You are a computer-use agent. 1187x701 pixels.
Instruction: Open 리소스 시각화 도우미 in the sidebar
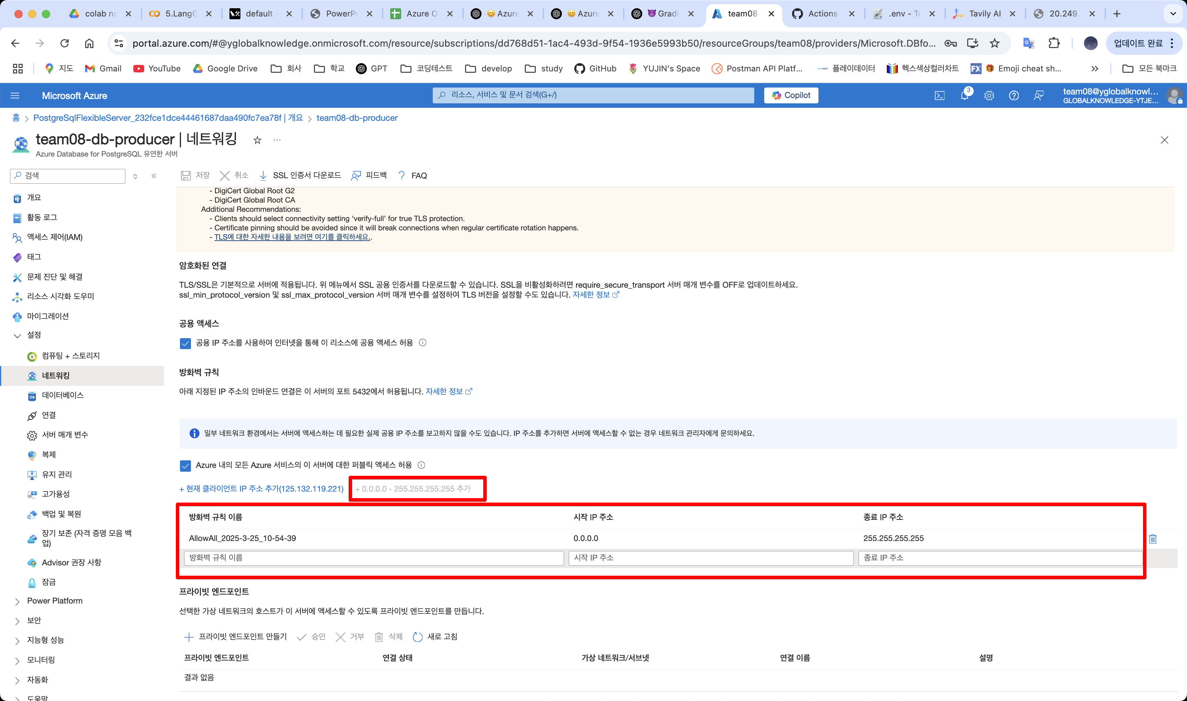click(60, 296)
